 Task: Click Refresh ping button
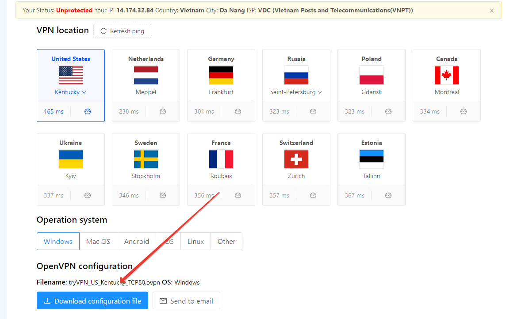123,31
